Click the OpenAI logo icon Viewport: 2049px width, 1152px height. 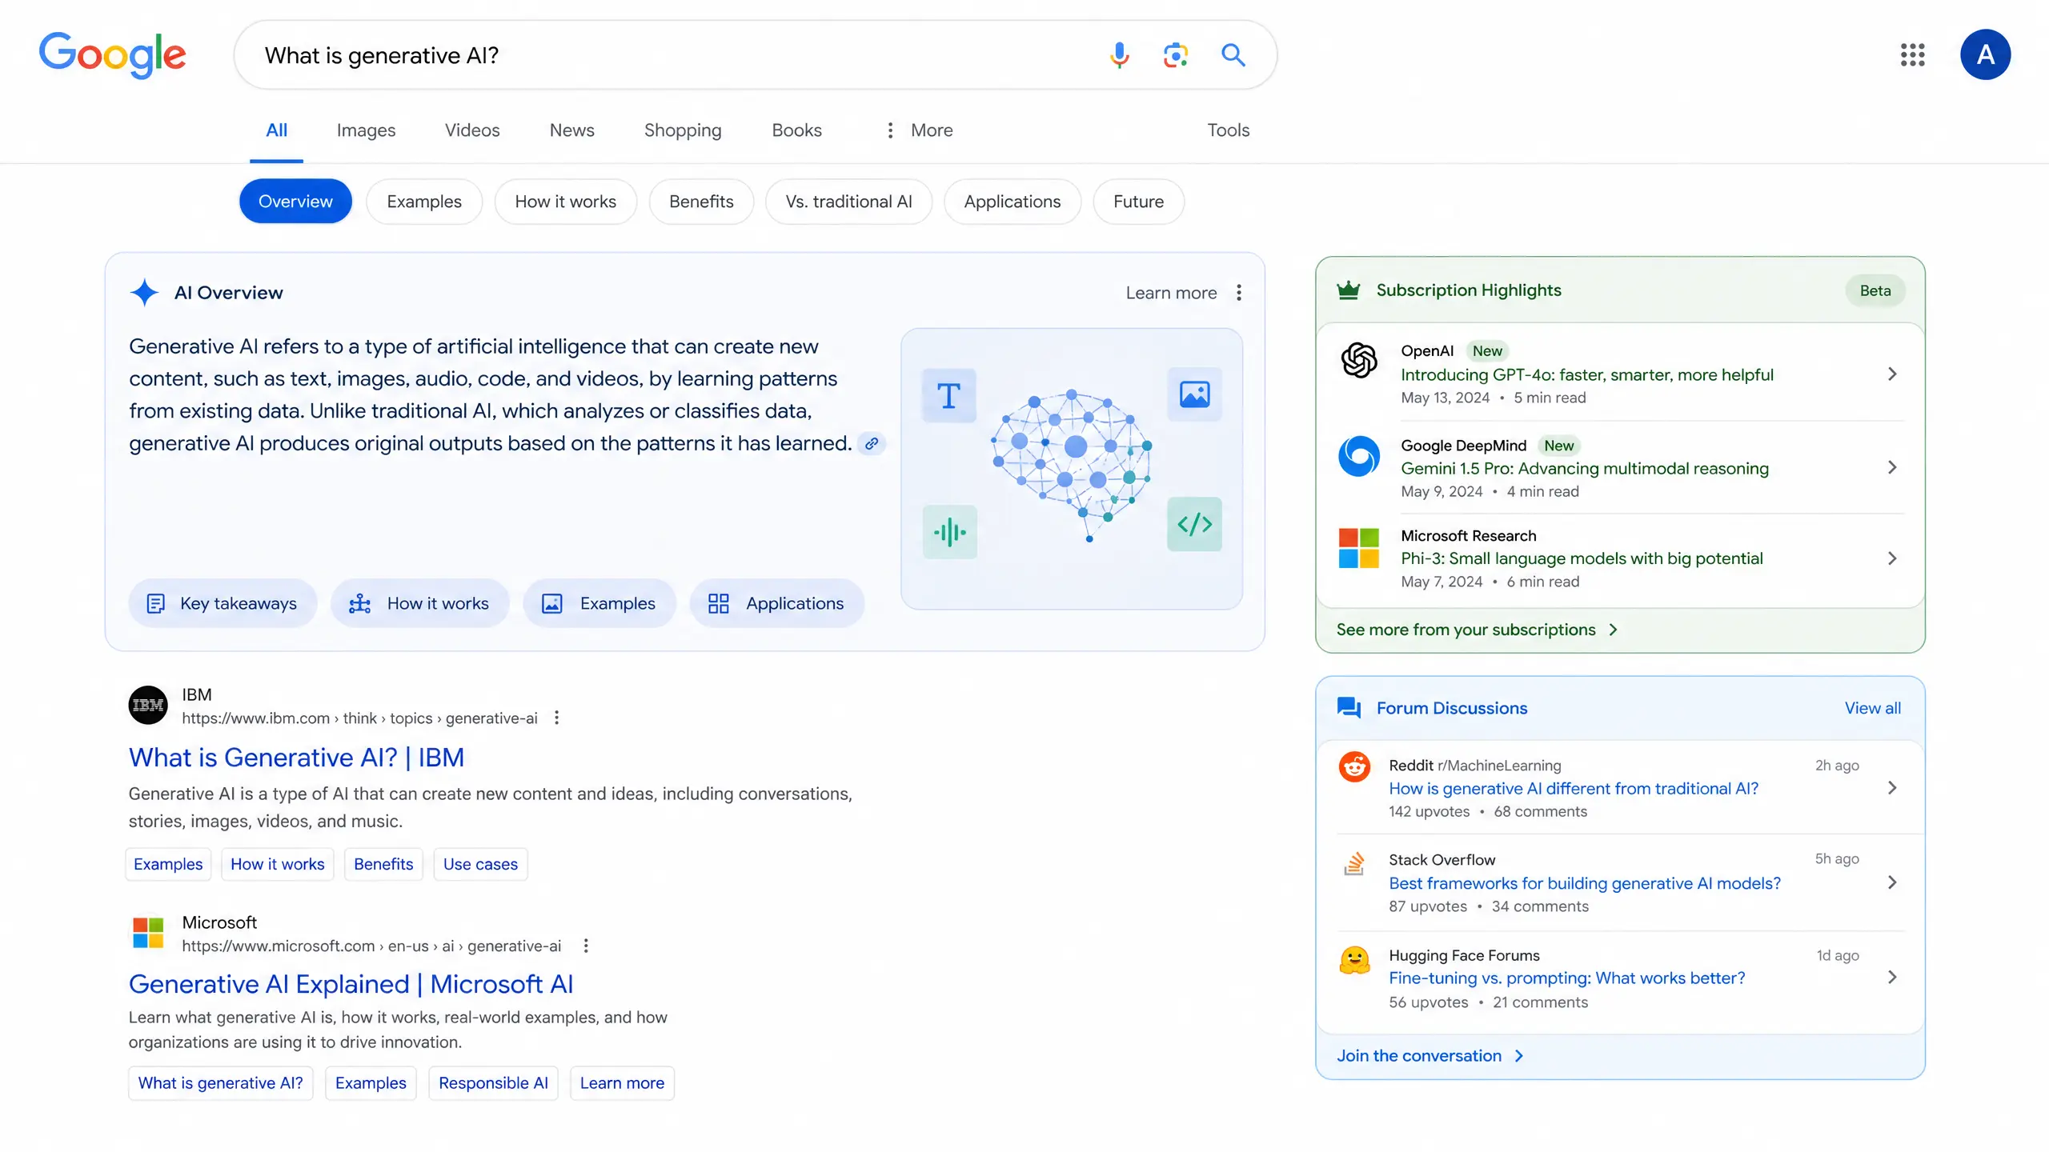coord(1359,360)
